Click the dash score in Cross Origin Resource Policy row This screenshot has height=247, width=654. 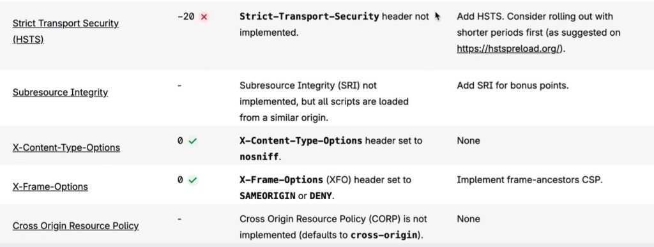click(x=179, y=219)
